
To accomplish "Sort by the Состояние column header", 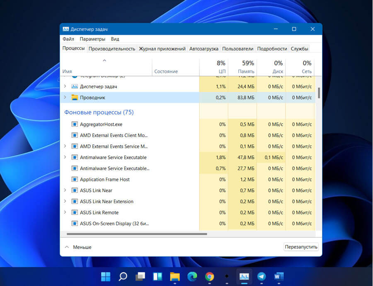I will (x=176, y=67).
